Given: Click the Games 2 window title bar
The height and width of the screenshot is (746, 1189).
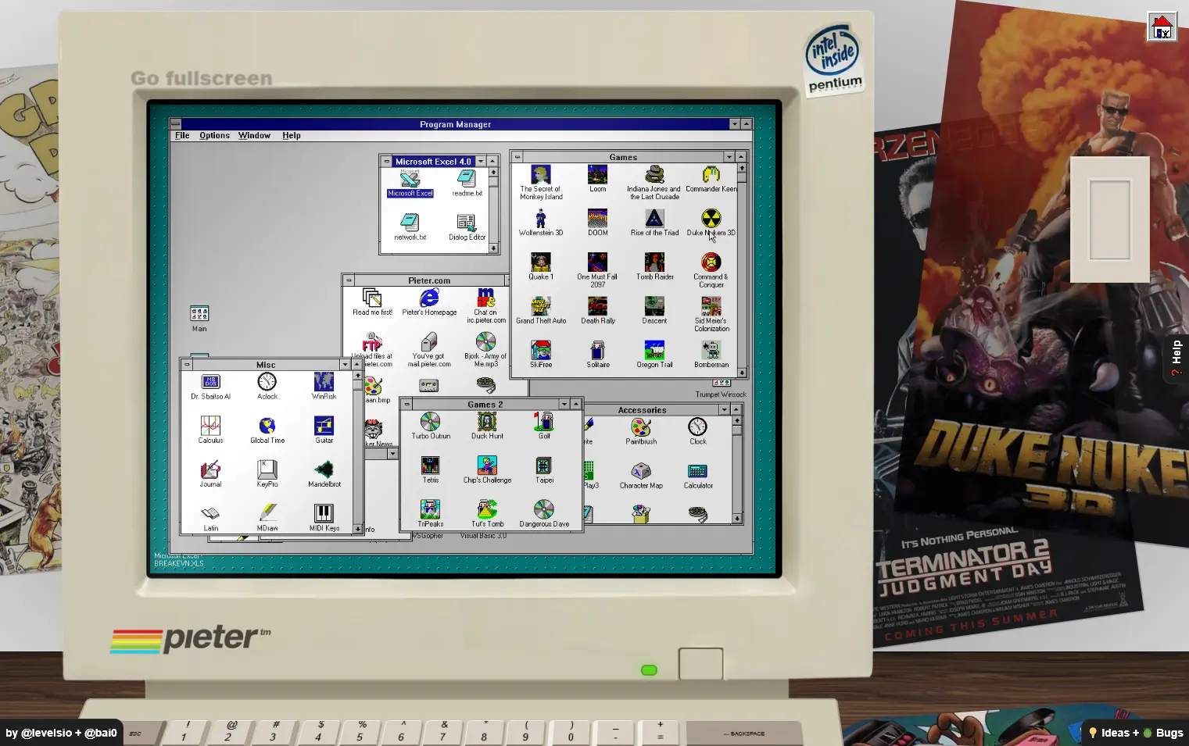Looking at the screenshot, I should (x=485, y=404).
